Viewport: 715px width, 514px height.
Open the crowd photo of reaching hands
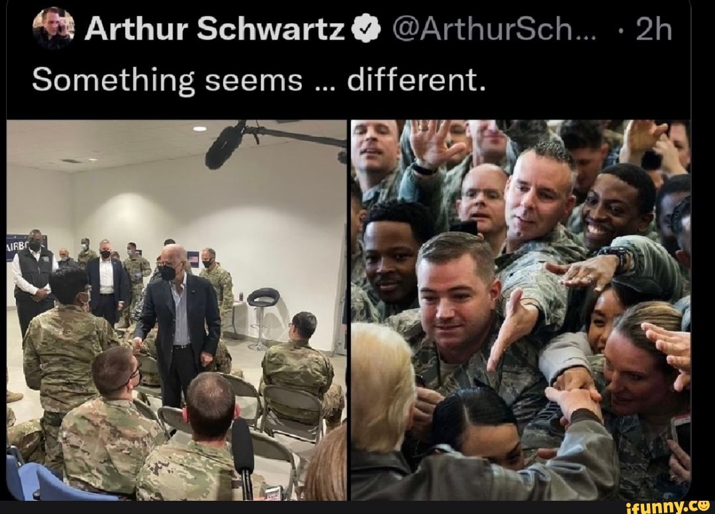click(x=521, y=310)
